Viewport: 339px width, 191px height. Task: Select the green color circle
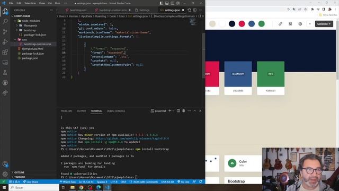(261, 24)
